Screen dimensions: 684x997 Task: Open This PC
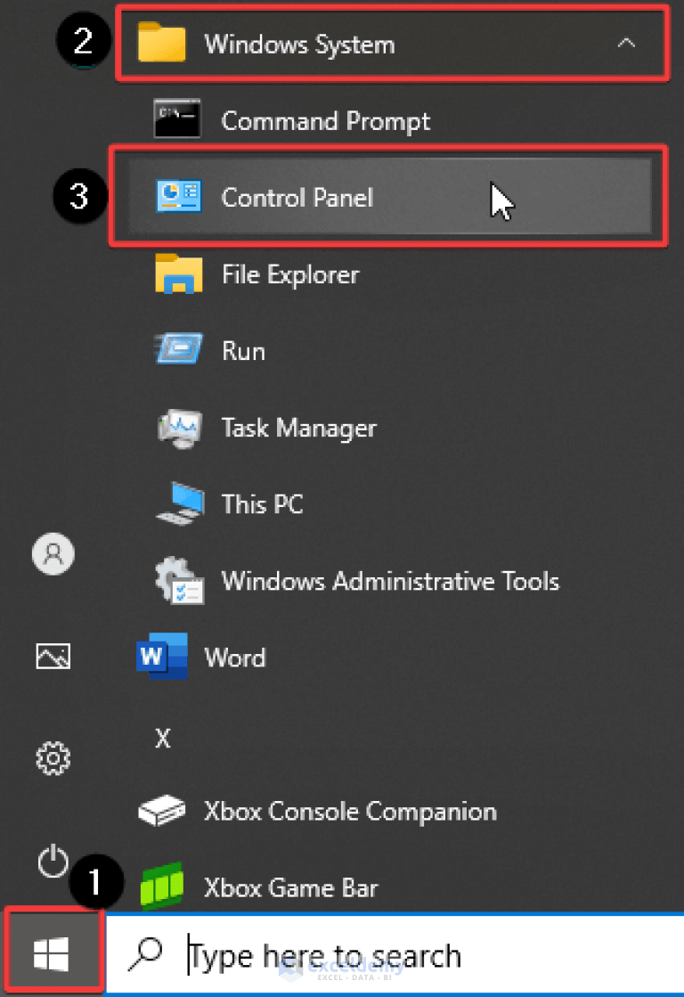point(261,504)
